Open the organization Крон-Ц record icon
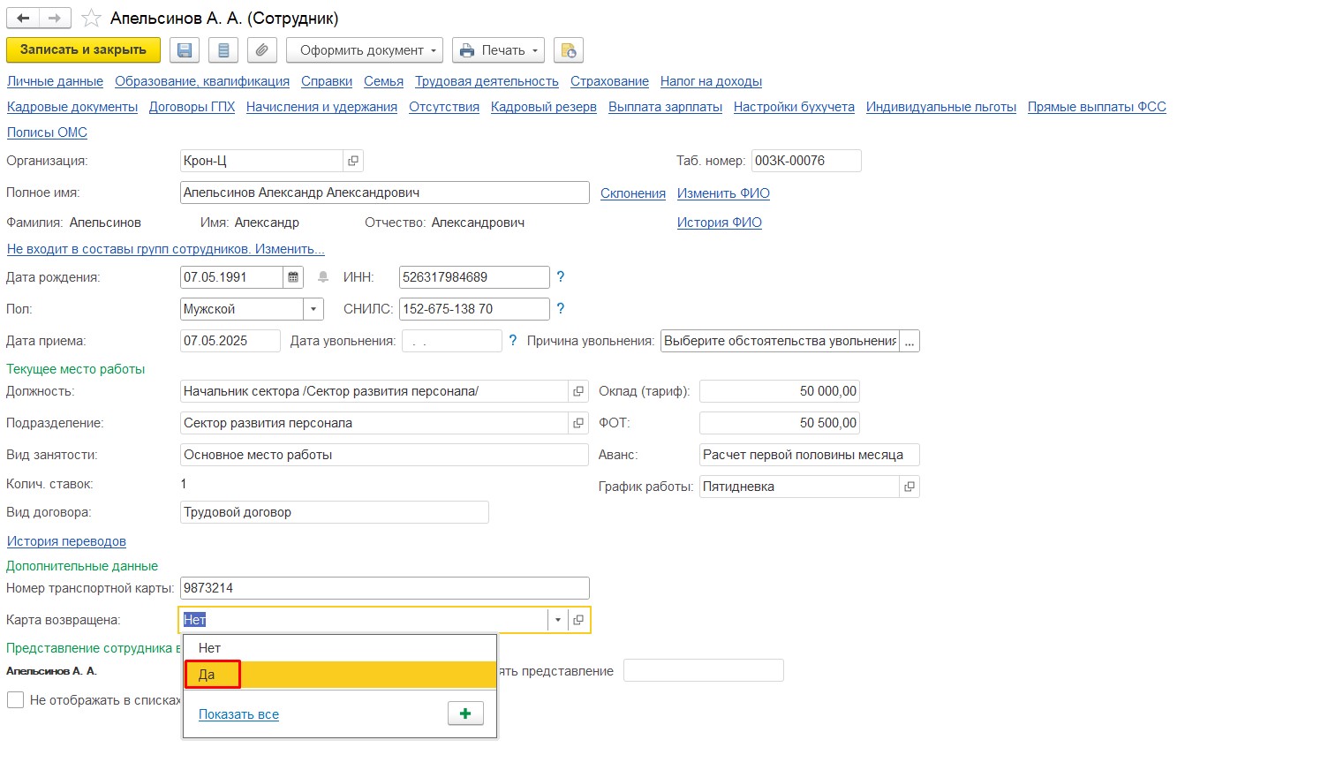1336x770 pixels. click(353, 161)
